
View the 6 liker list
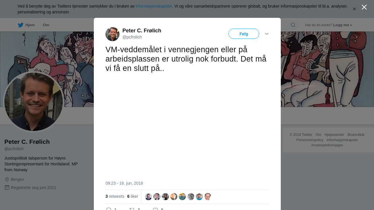[133, 196]
